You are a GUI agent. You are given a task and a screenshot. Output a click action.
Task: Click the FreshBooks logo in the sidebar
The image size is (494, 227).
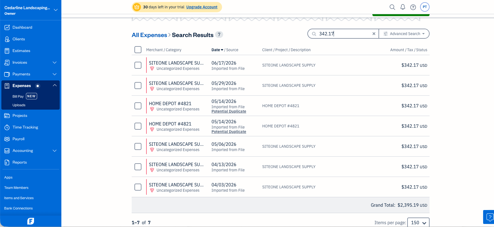pyautogui.click(x=31, y=221)
